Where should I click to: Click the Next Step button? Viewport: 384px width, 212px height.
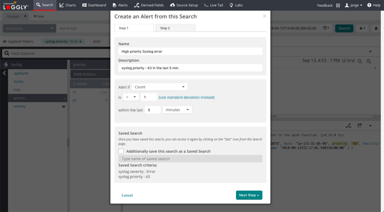coord(249,195)
